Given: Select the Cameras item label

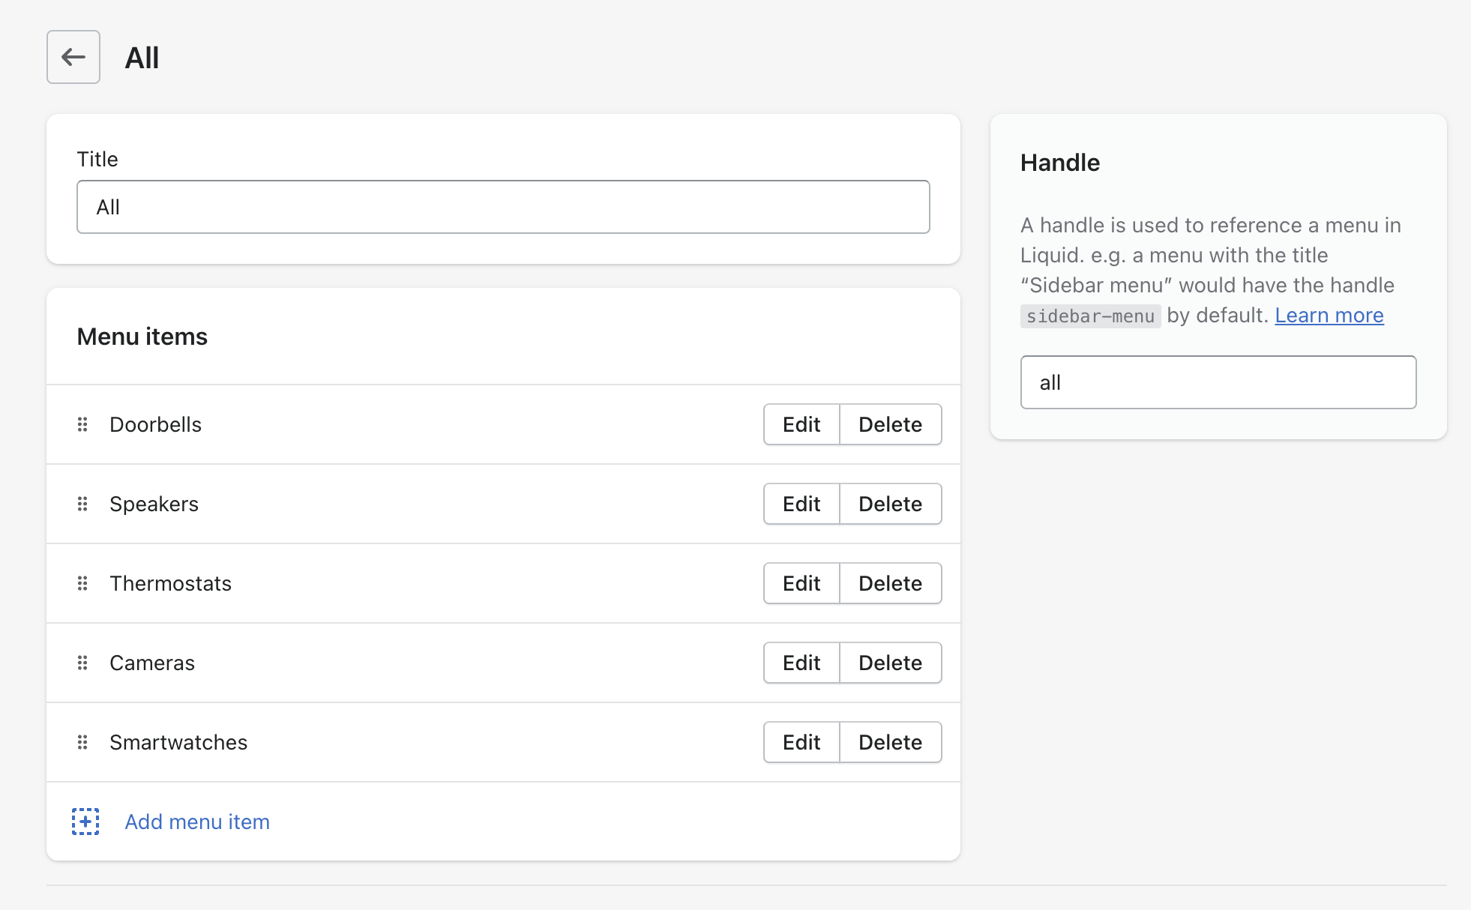Looking at the screenshot, I should click(x=152, y=663).
